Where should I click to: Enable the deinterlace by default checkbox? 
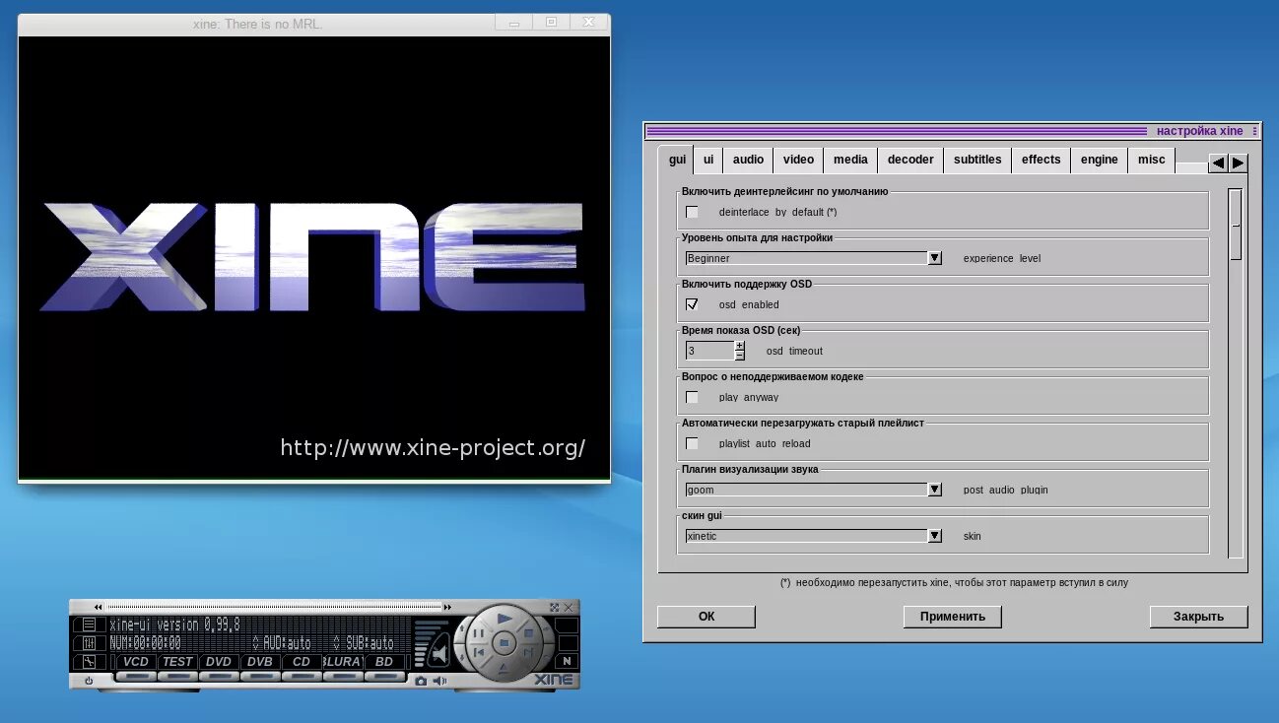tap(693, 212)
